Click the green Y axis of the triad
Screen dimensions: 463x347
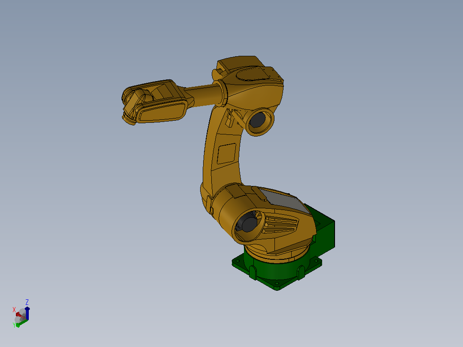[21, 323]
